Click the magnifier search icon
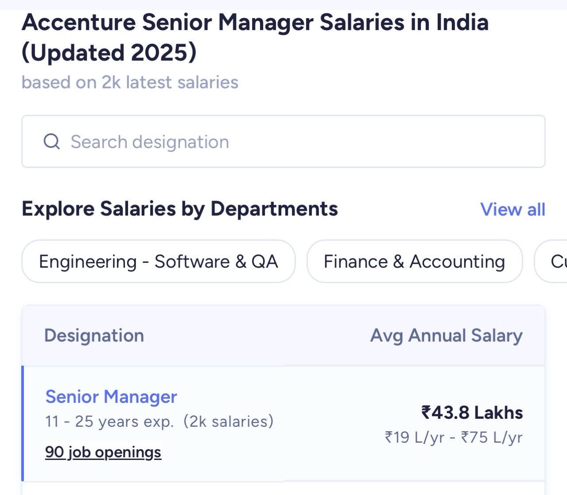567x495 pixels. (51, 142)
